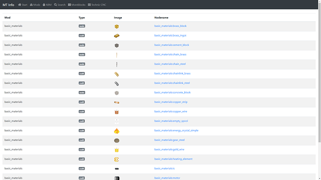Open basic_materials:ic link
Viewport: 321px width, 180px height.
click(164, 168)
